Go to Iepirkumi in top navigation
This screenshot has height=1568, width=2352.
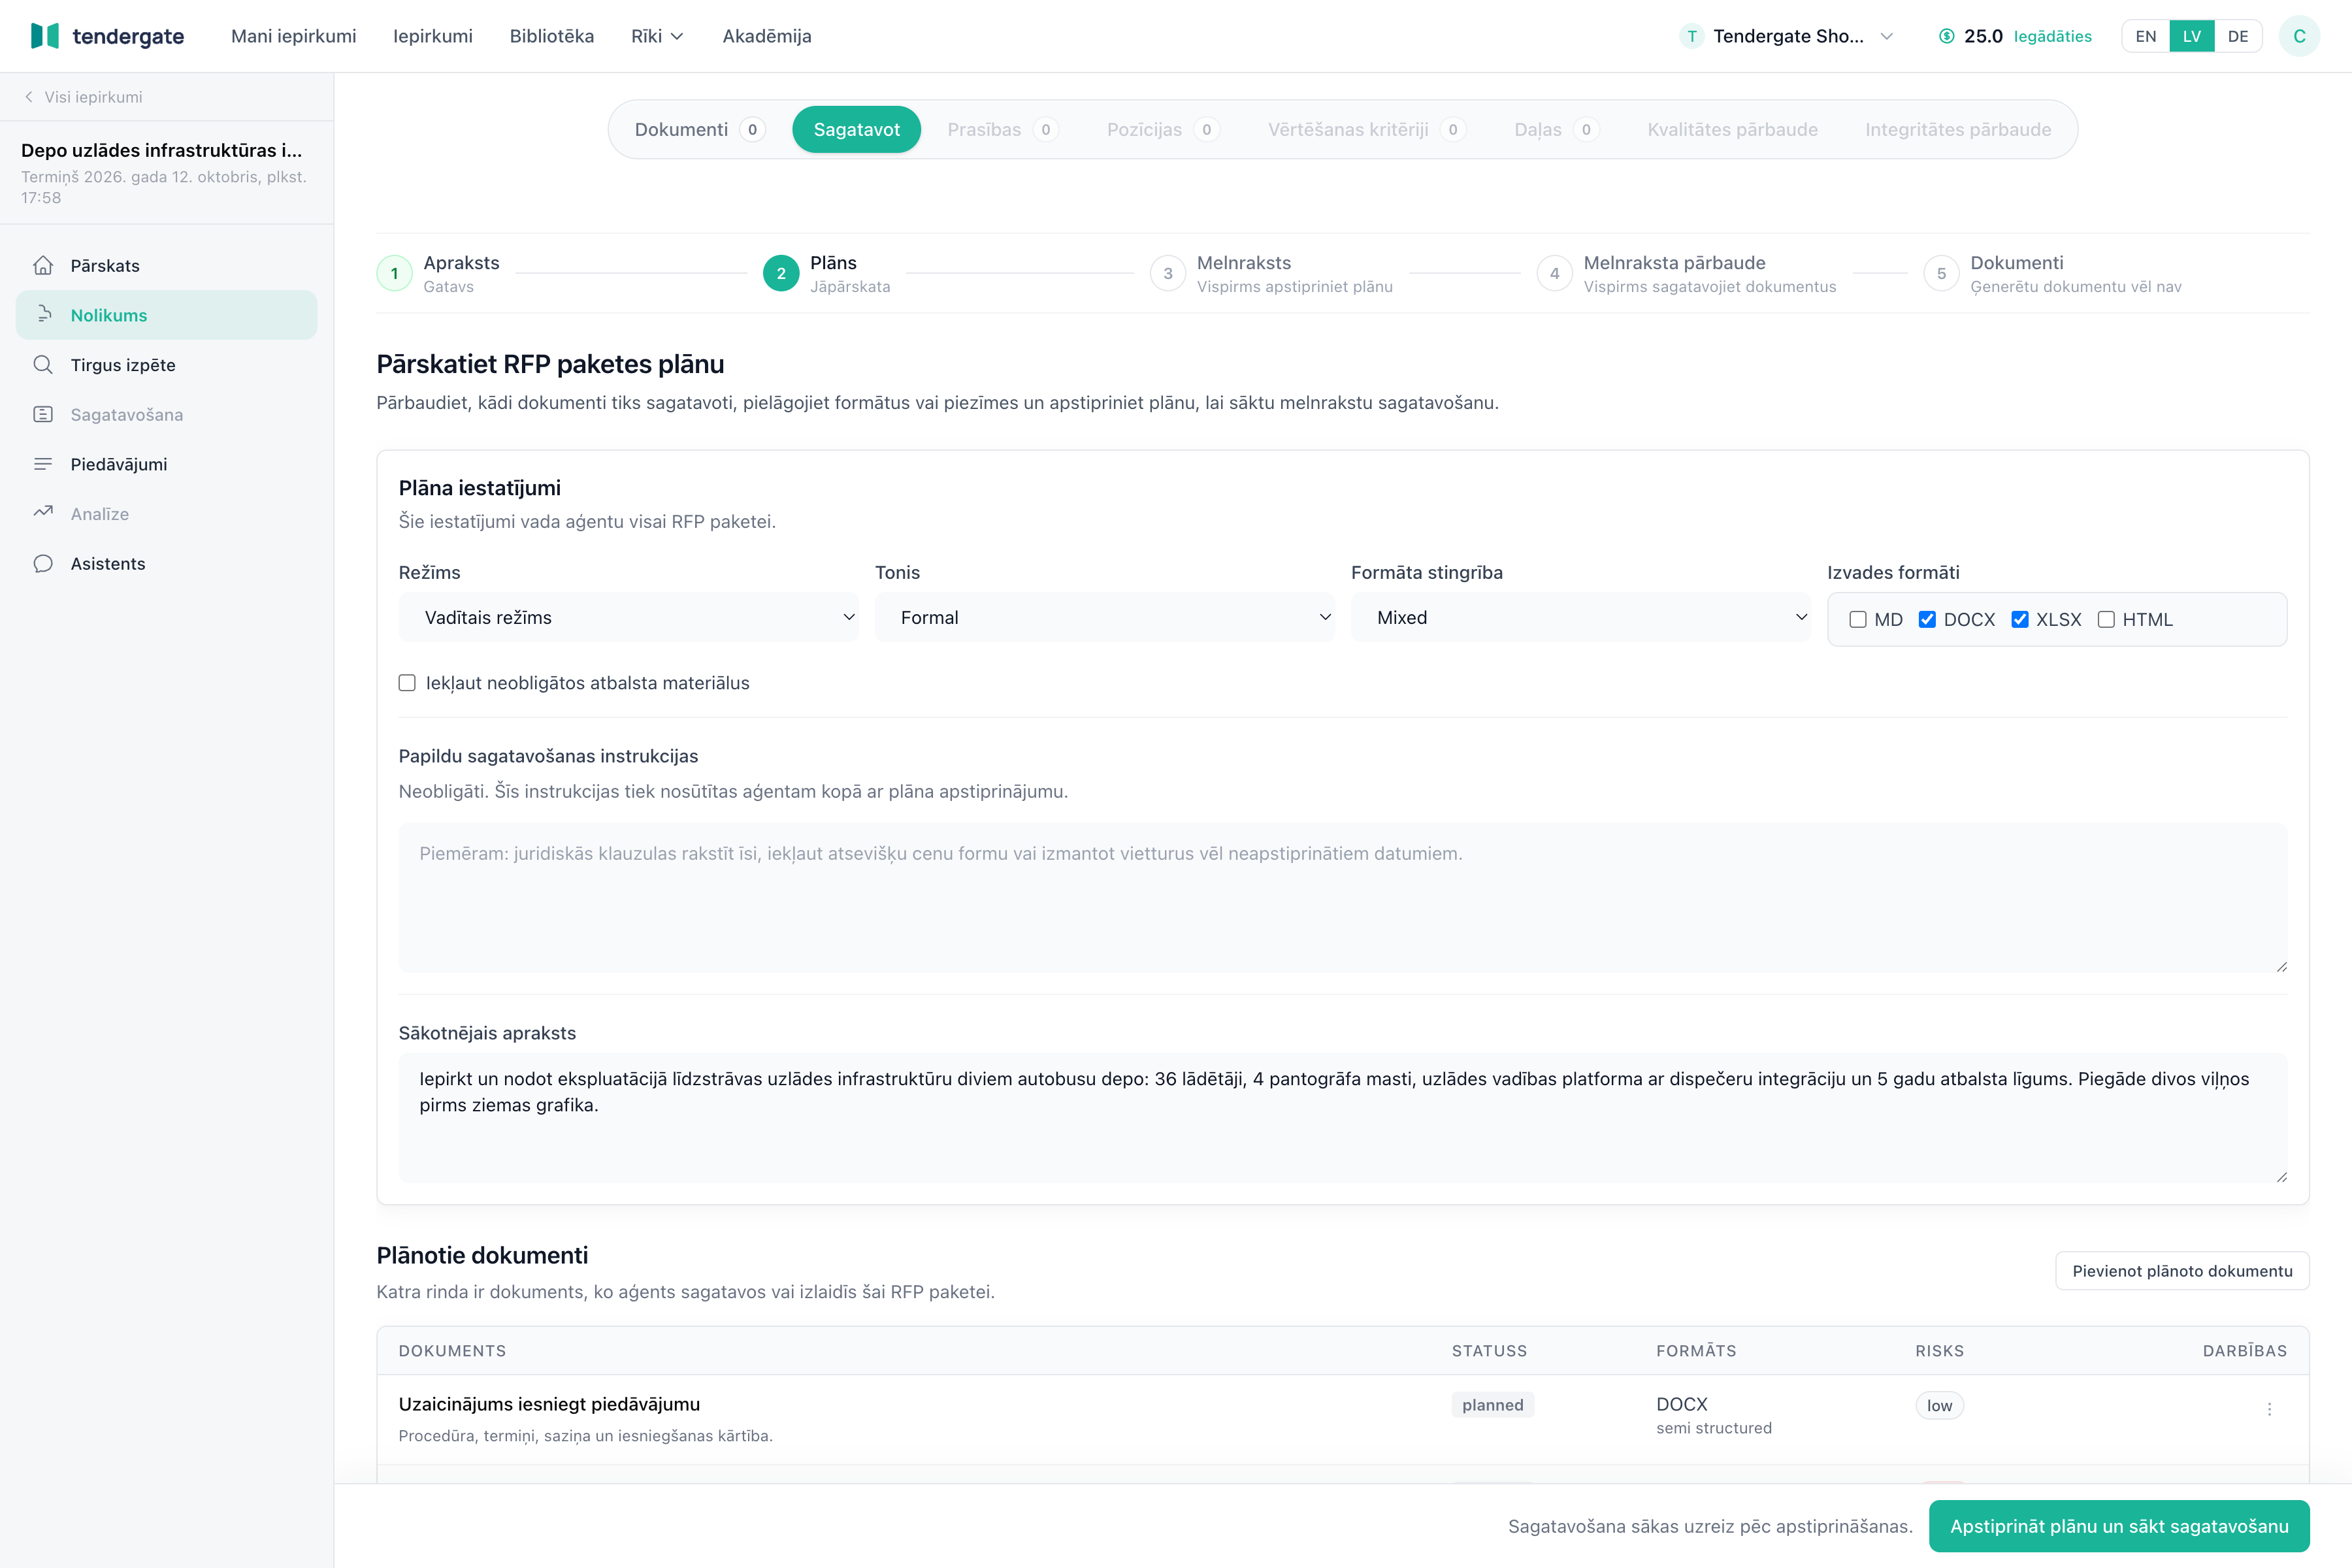click(433, 36)
